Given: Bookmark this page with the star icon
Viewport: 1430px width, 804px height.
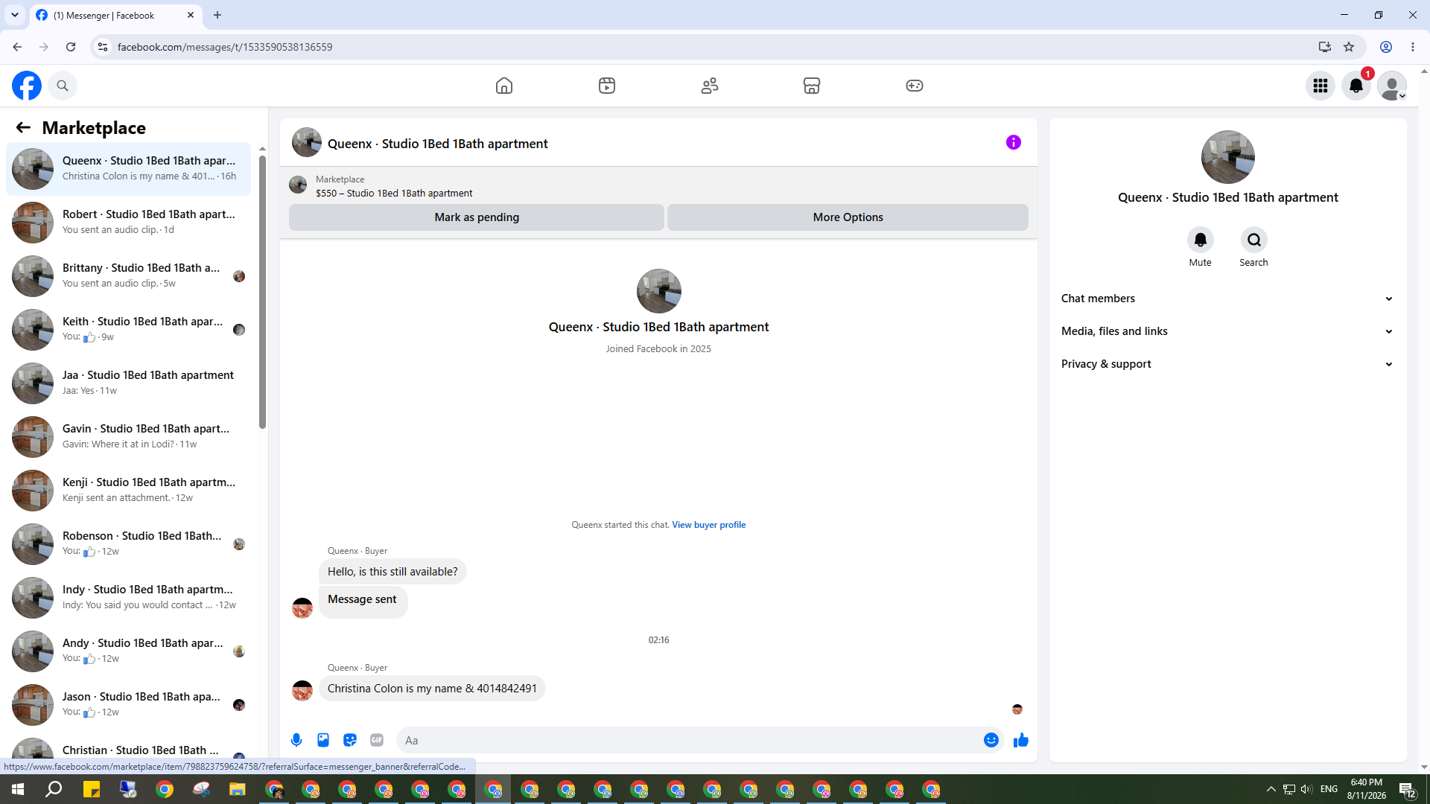Looking at the screenshot, I should point(1349,47).
